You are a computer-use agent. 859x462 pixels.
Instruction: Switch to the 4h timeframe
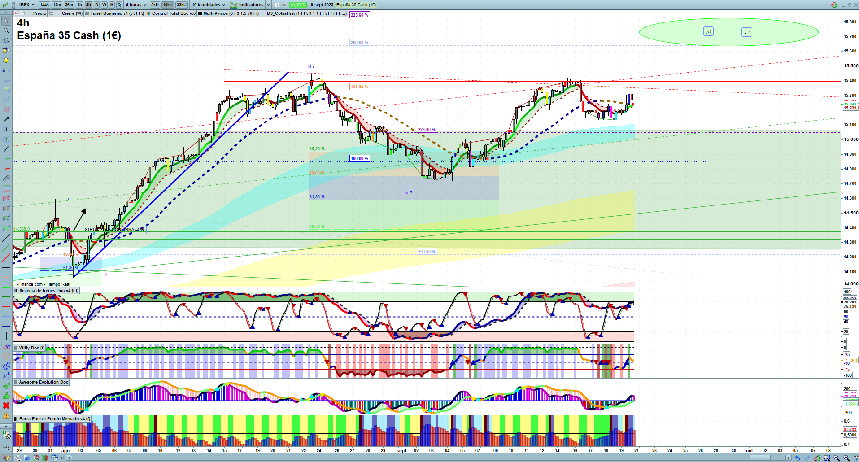[x=88, y=5]
